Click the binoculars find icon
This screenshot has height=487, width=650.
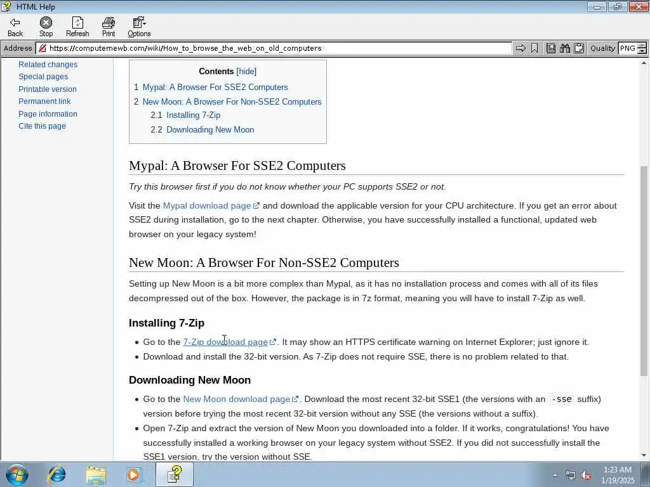tap(564, 48)
